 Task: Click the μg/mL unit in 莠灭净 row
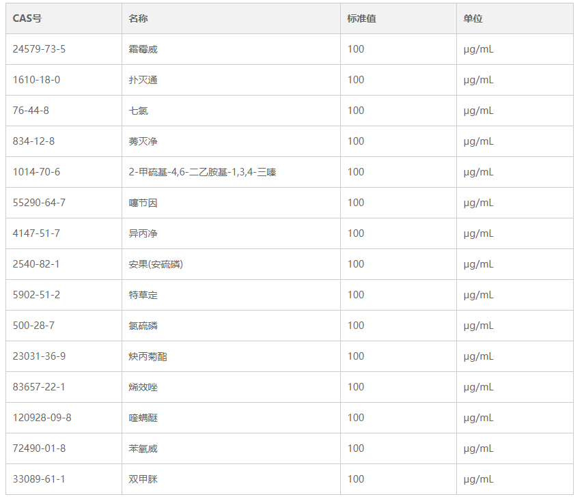pyautogui.click(x=478, y=141)
